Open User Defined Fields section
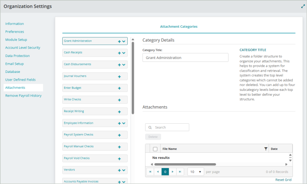This screenshot has height=184, width=307. (x=20, y=80)
